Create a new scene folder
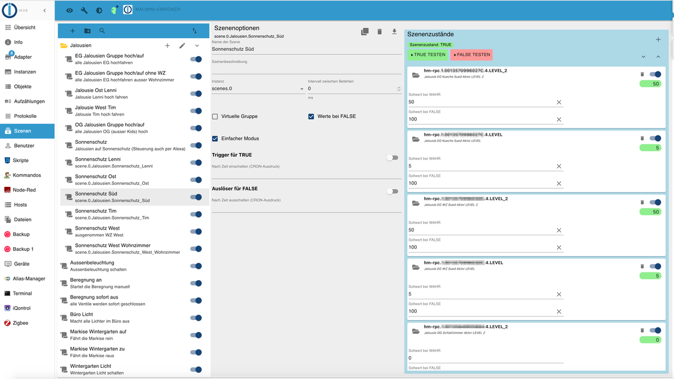674x379 pixels. pos(87,31)
